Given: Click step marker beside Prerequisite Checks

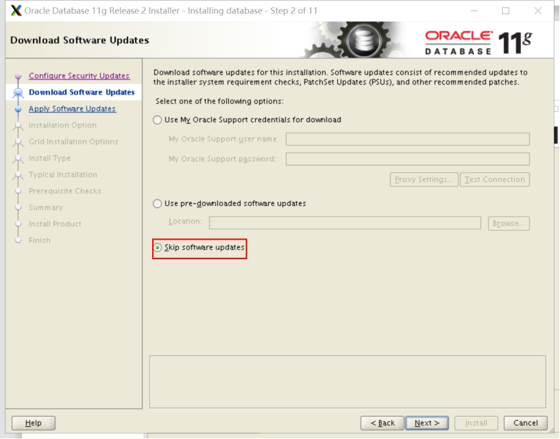Looking at the screenshot, I should click(x=18, y=191).
